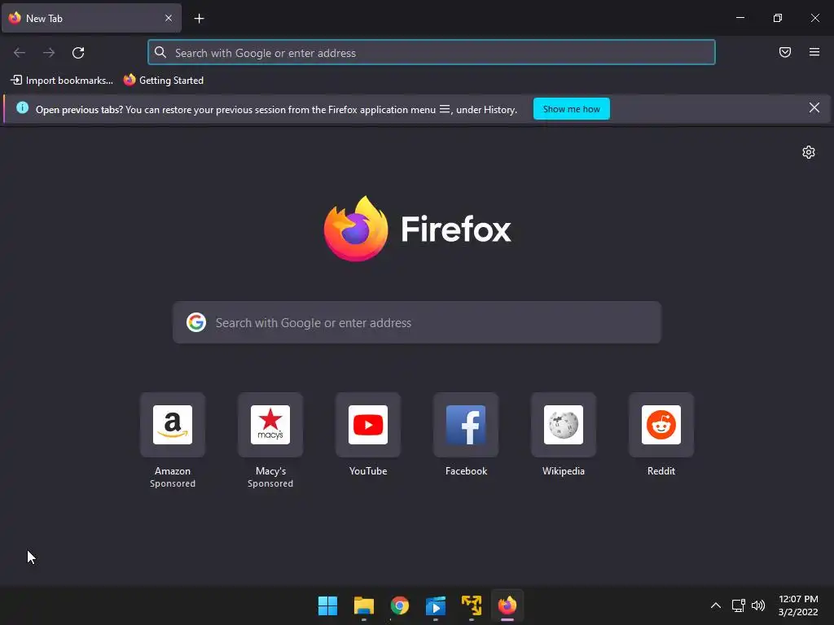
Task: Click the central Google search box
Action: pyautogui.click(x=417, y=322)
